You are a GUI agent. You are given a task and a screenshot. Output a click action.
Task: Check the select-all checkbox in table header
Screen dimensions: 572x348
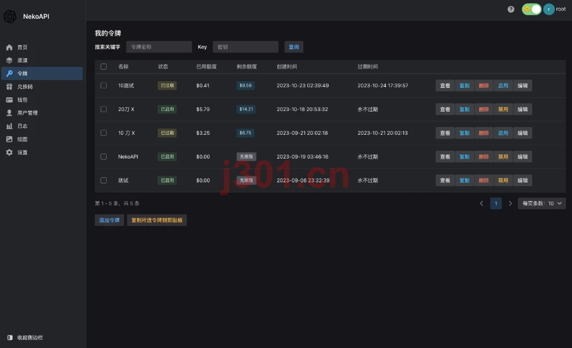[103, 67]
